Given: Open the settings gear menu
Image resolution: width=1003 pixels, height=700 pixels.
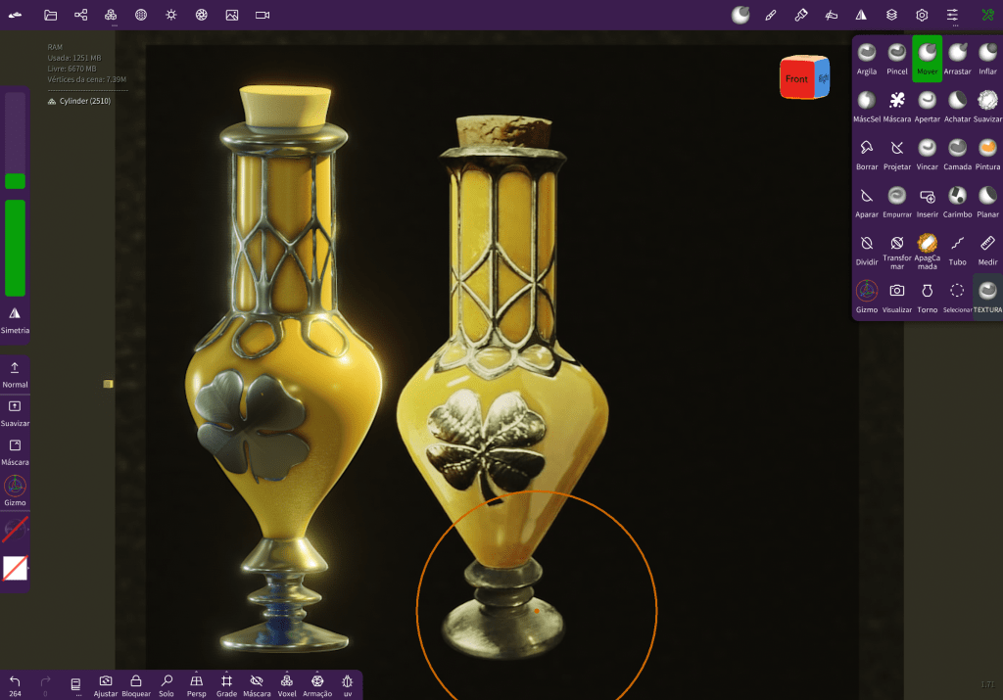Looking at the screenshot, I should tap(922, 15).
